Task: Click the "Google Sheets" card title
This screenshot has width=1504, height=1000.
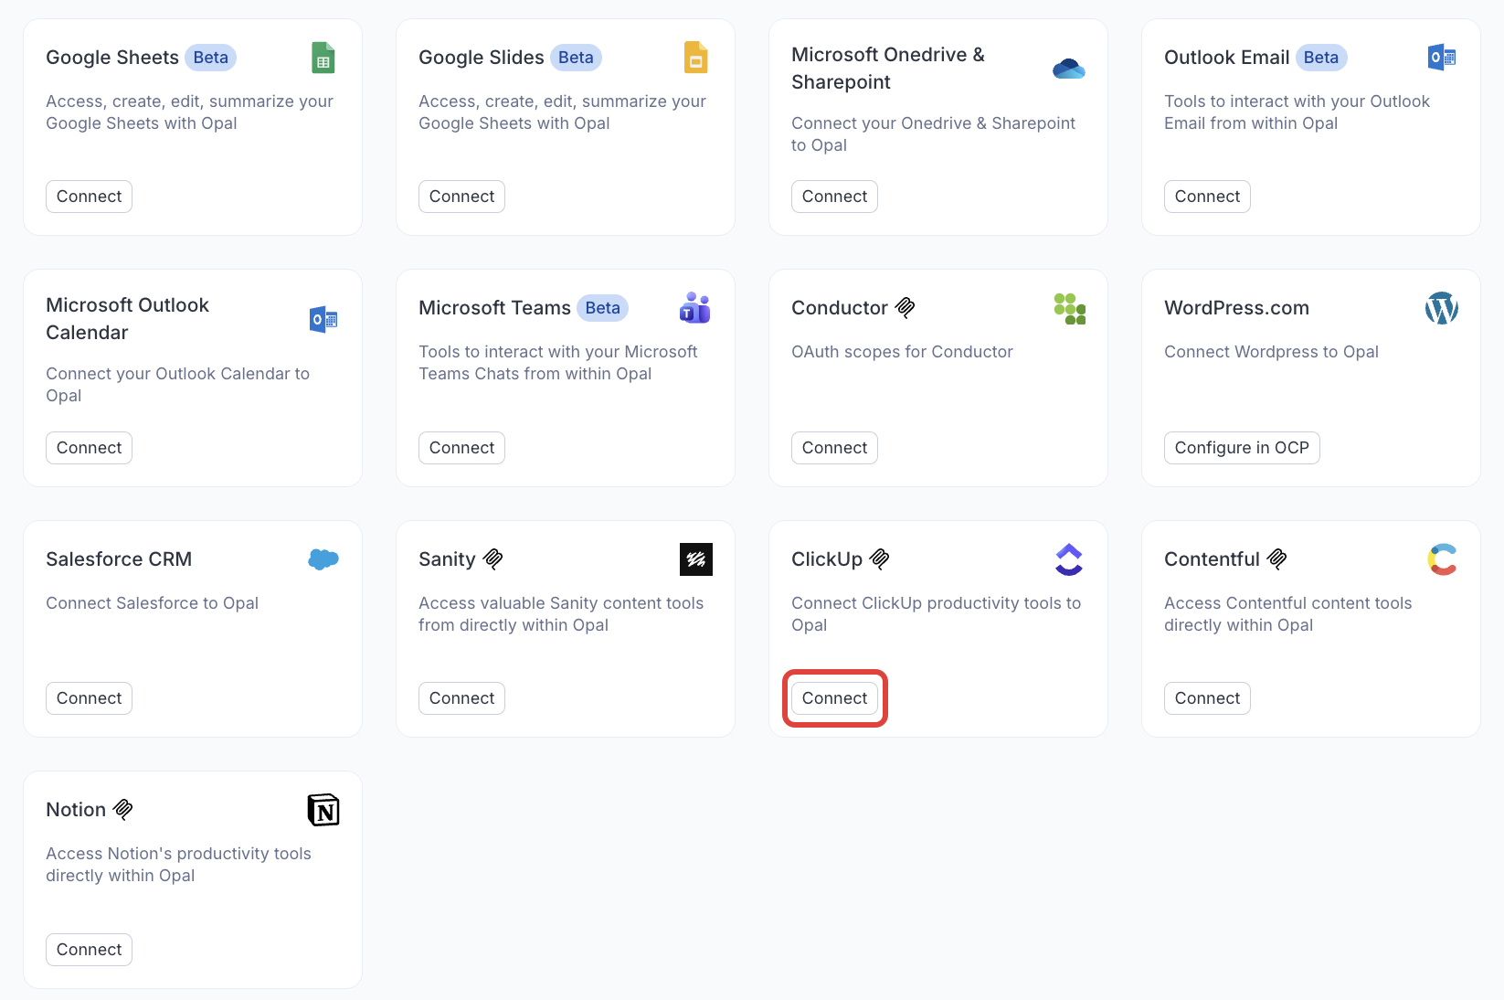Action: 112,58
